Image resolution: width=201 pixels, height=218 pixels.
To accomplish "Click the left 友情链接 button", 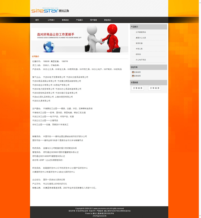I will [x=137, y=88].
